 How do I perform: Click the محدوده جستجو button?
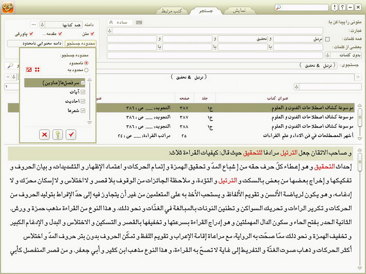[x=80, y=43]
